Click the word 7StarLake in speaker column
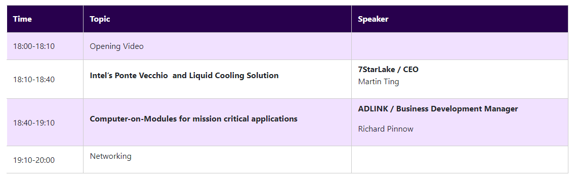 coord(376,70)
